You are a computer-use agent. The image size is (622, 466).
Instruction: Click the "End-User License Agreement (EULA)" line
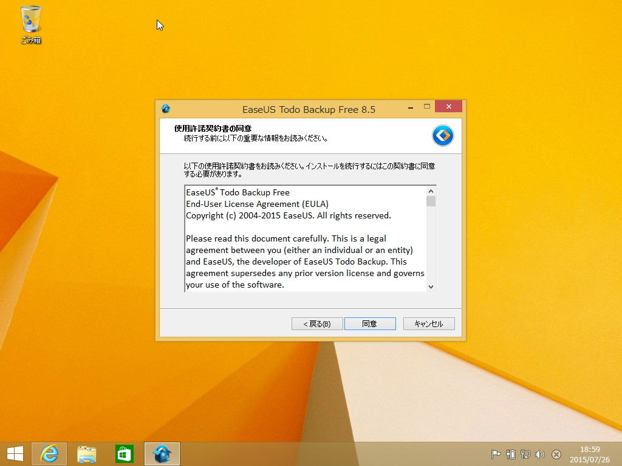pyautogui.click(x=257, y=204)
